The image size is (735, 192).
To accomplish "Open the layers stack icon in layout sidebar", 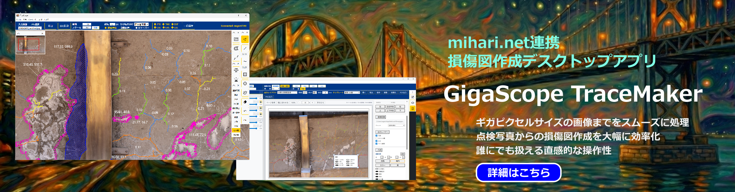I will [413, 103].
